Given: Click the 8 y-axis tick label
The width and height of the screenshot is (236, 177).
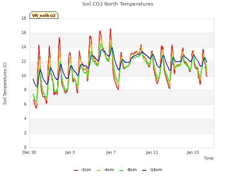Looking at the screenshot, I should 25,90.
